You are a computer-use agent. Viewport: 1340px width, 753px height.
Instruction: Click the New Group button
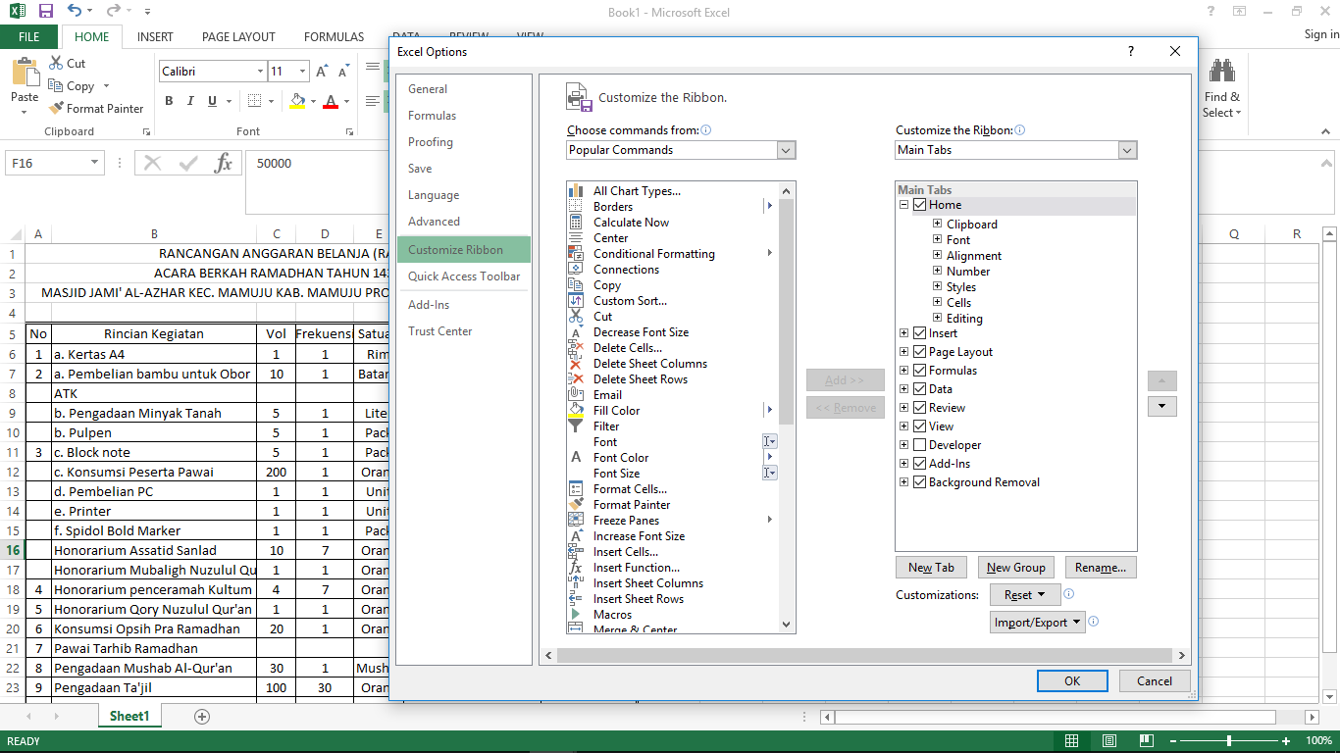point(1015,567)
